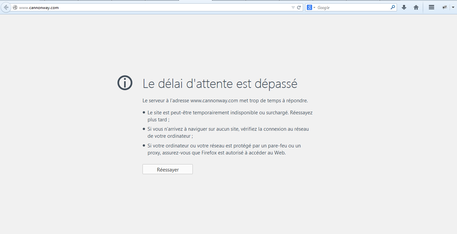Go to the home page
The width and height of the screenshot is (457, 234).
point(416,7)
